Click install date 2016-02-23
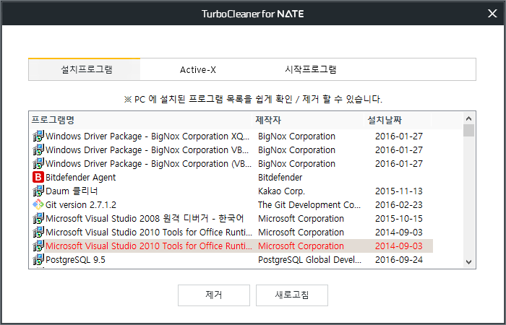The height and width of the screenshot is (325, 506). [399, 204]
